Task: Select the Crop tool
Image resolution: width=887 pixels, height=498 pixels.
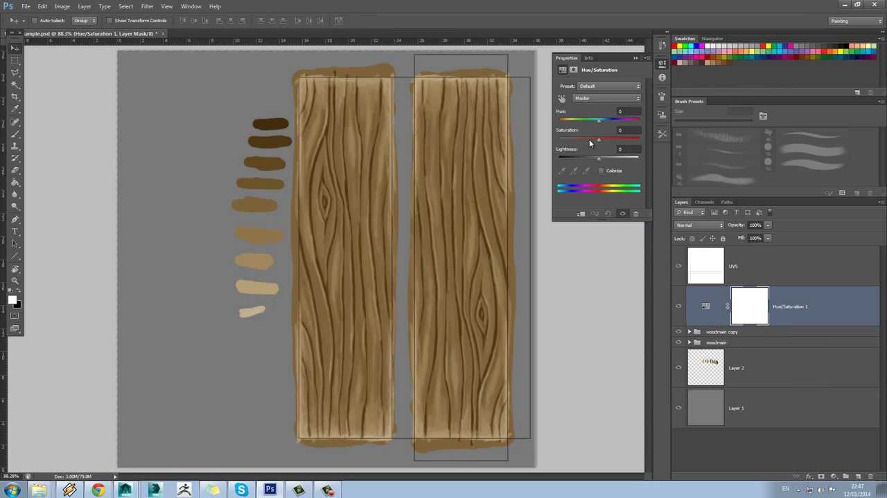Action: pyautogui.click(x=15, y=97)
